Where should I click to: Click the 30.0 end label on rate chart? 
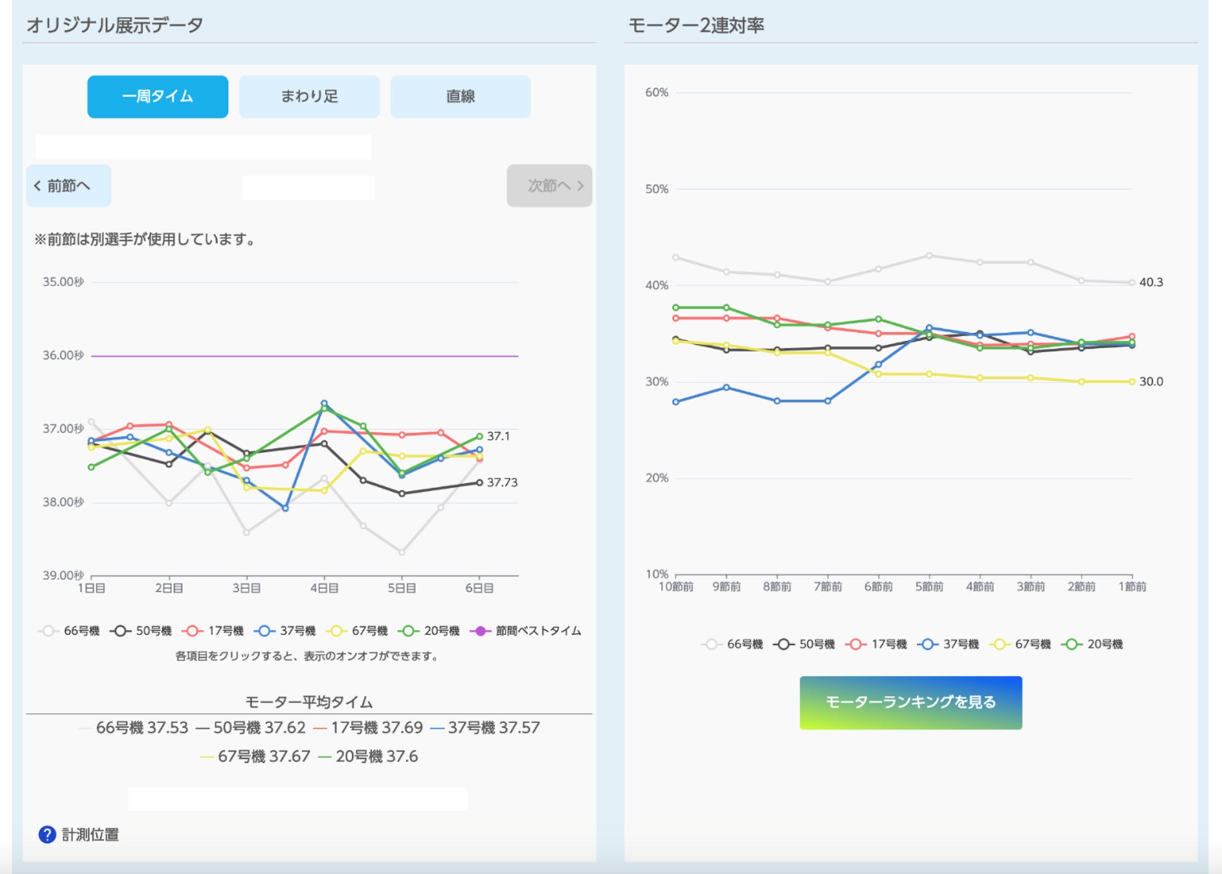pyautogui.click(x=1151, y=381)
